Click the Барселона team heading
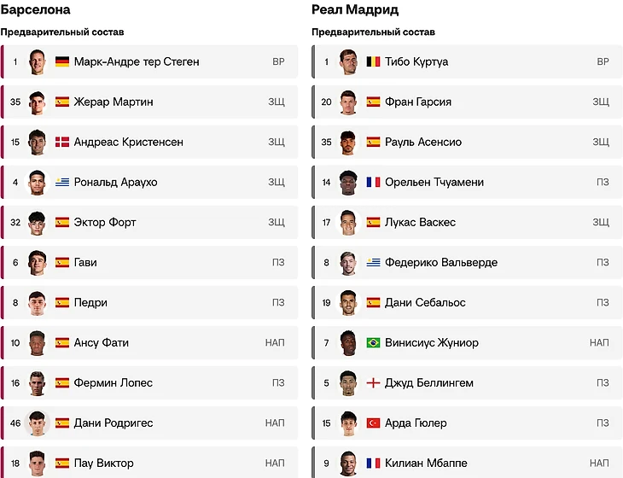Screen dimensions: 623x478 (36, 10)
